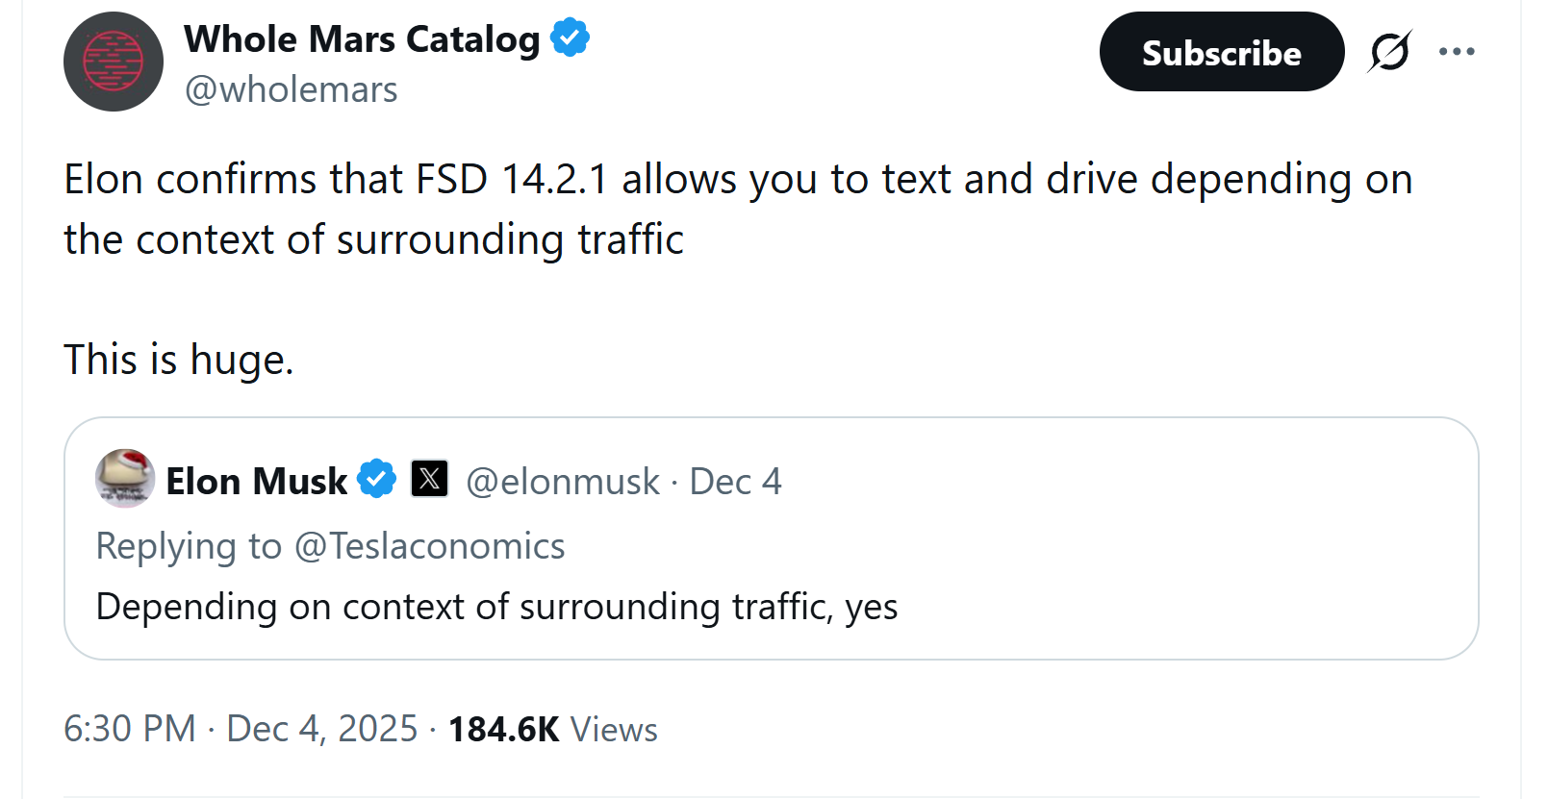Click the verified badge beside Whole Mars Catalog
The height and width of the screenshot is (799, 1548).
coord(570,38)
